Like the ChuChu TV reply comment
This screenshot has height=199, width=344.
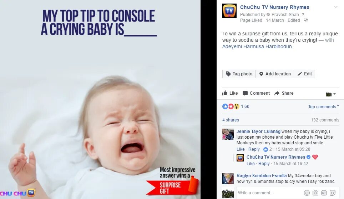pyautogui.click(x=251, y=163)
